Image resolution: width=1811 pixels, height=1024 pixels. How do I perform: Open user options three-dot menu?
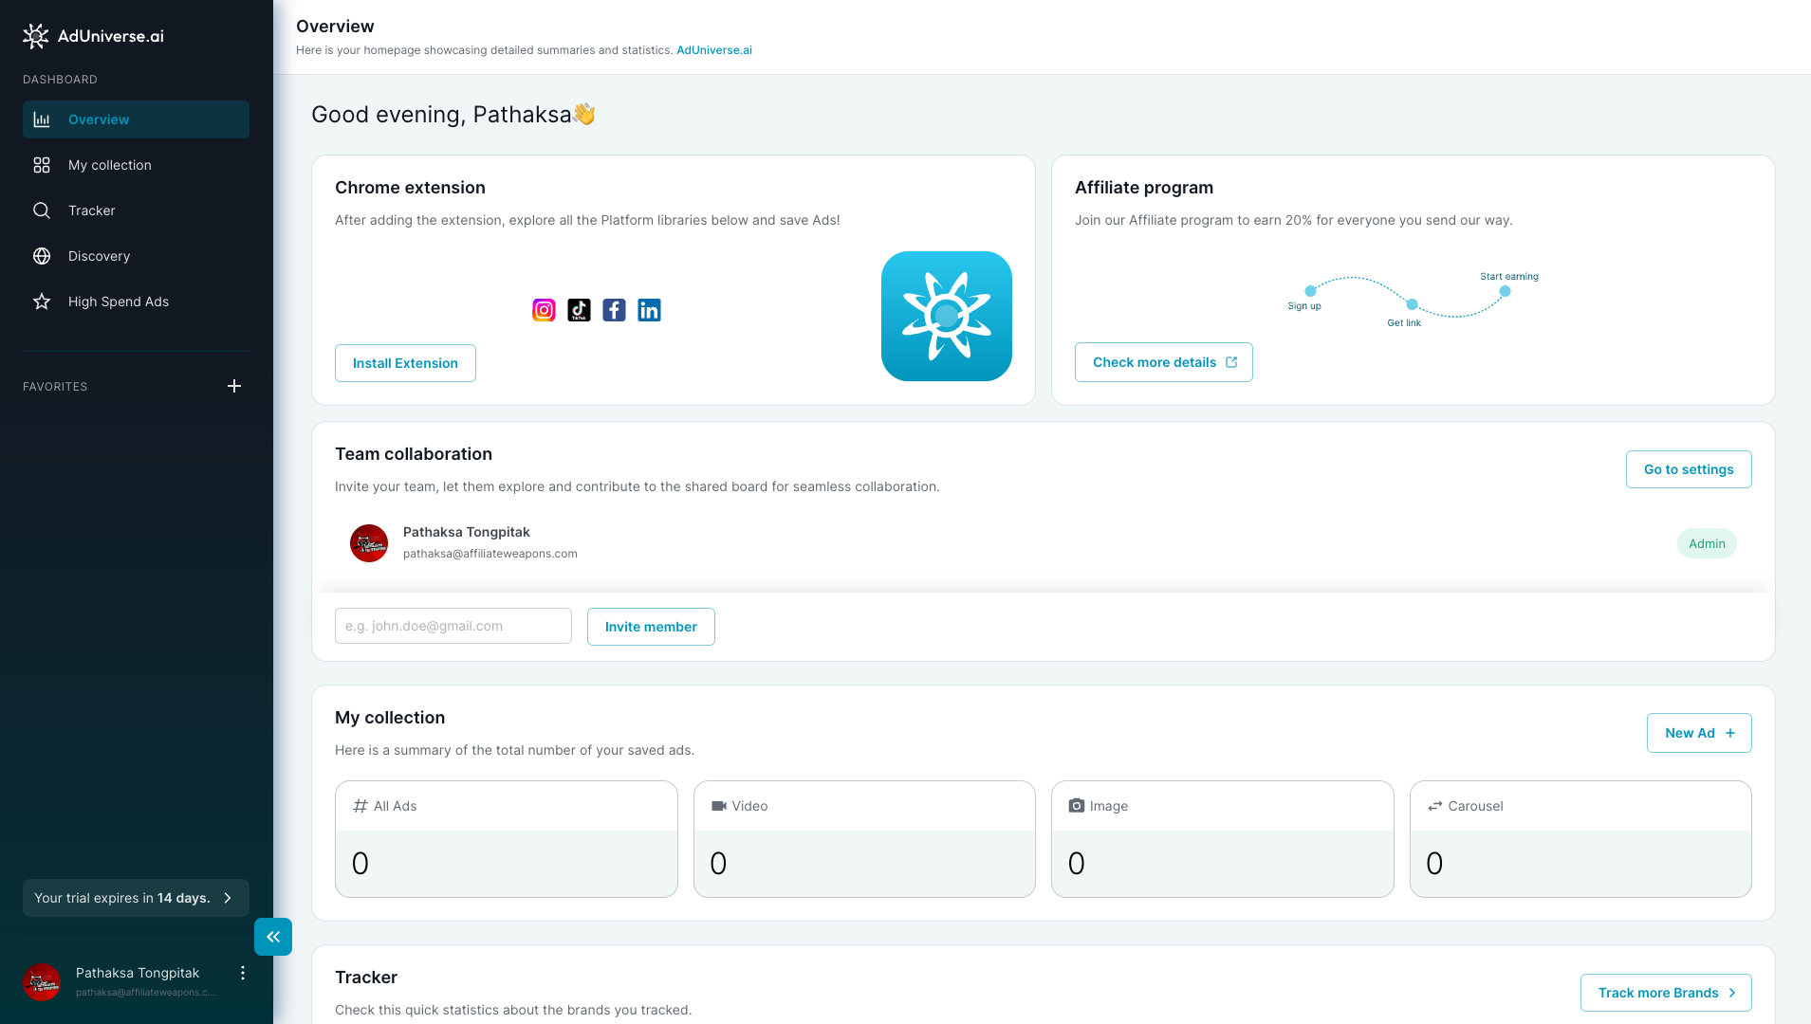coord(243,973)
